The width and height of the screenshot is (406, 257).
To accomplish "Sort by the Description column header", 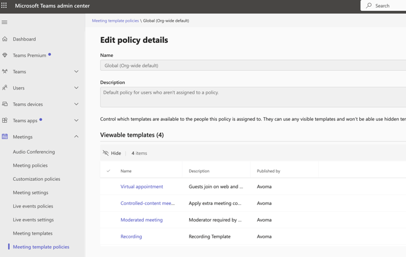I will [199, 171].
